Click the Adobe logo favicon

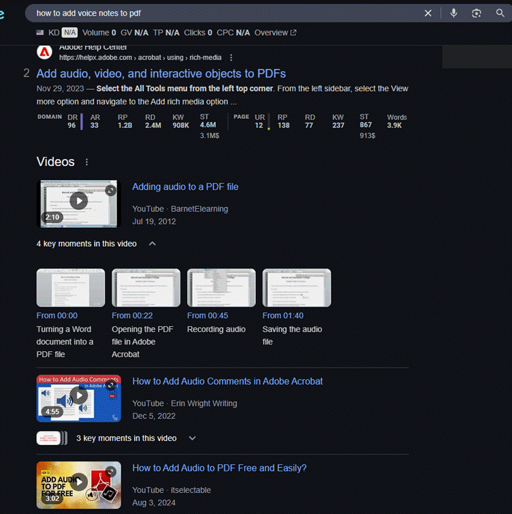[x=45, y=52]
